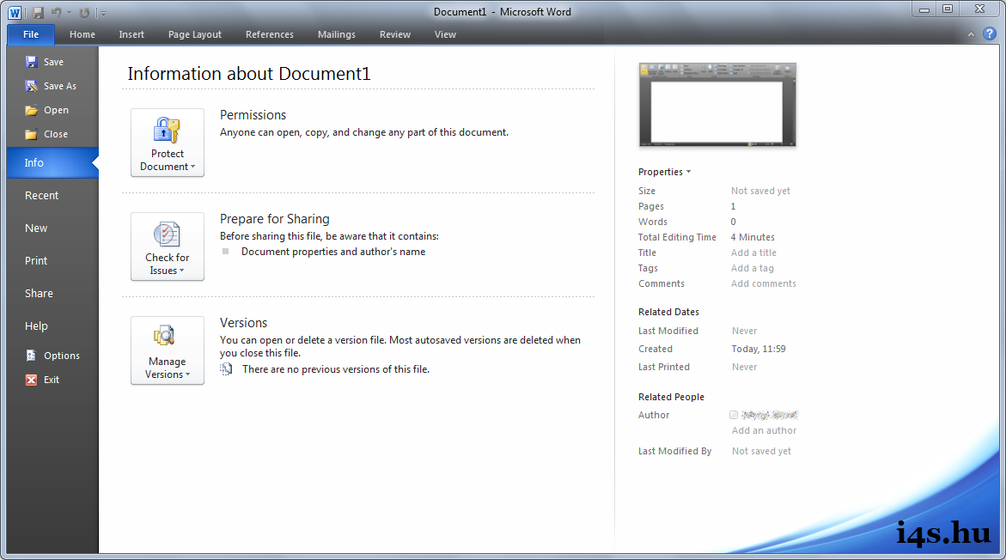1006x560 pixels.
Task: Minimize the ribbon with the caret icon
Action: point(971,34)
